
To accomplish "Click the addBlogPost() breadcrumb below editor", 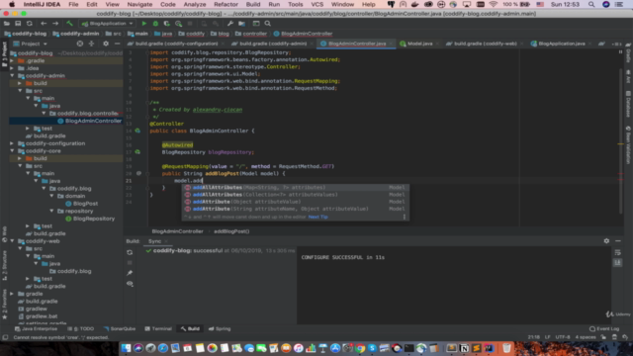I will [231, 231].
